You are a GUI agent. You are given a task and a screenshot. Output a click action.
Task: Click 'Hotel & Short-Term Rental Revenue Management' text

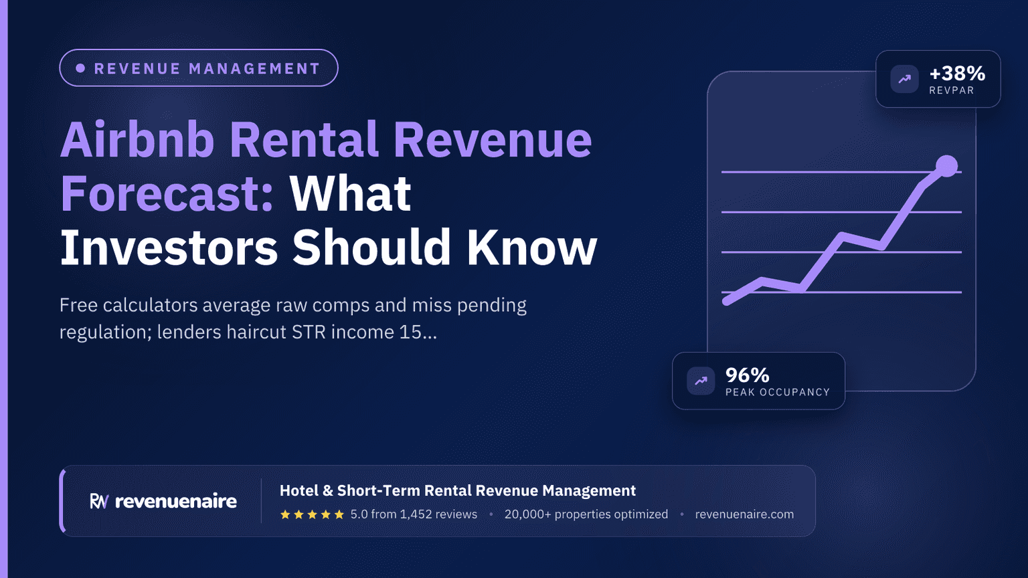tap(458, 490)
